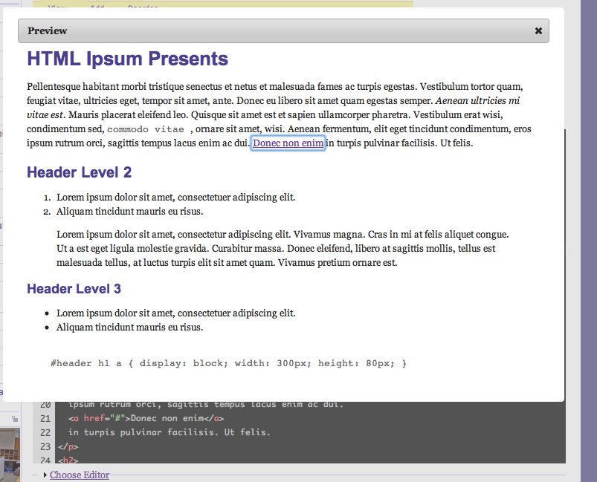This screenshot has height=482, width=597.
Task: Open the Choose Editor link
Action: [80, 475]
